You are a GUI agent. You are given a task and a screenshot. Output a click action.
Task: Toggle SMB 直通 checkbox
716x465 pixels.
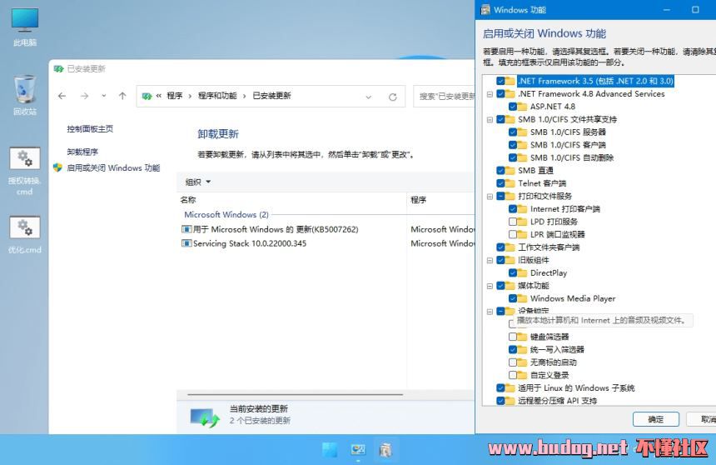tap(500, 171)
